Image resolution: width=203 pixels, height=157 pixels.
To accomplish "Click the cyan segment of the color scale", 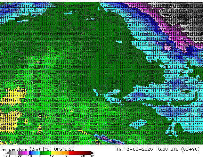I will (x=39, y=153).
